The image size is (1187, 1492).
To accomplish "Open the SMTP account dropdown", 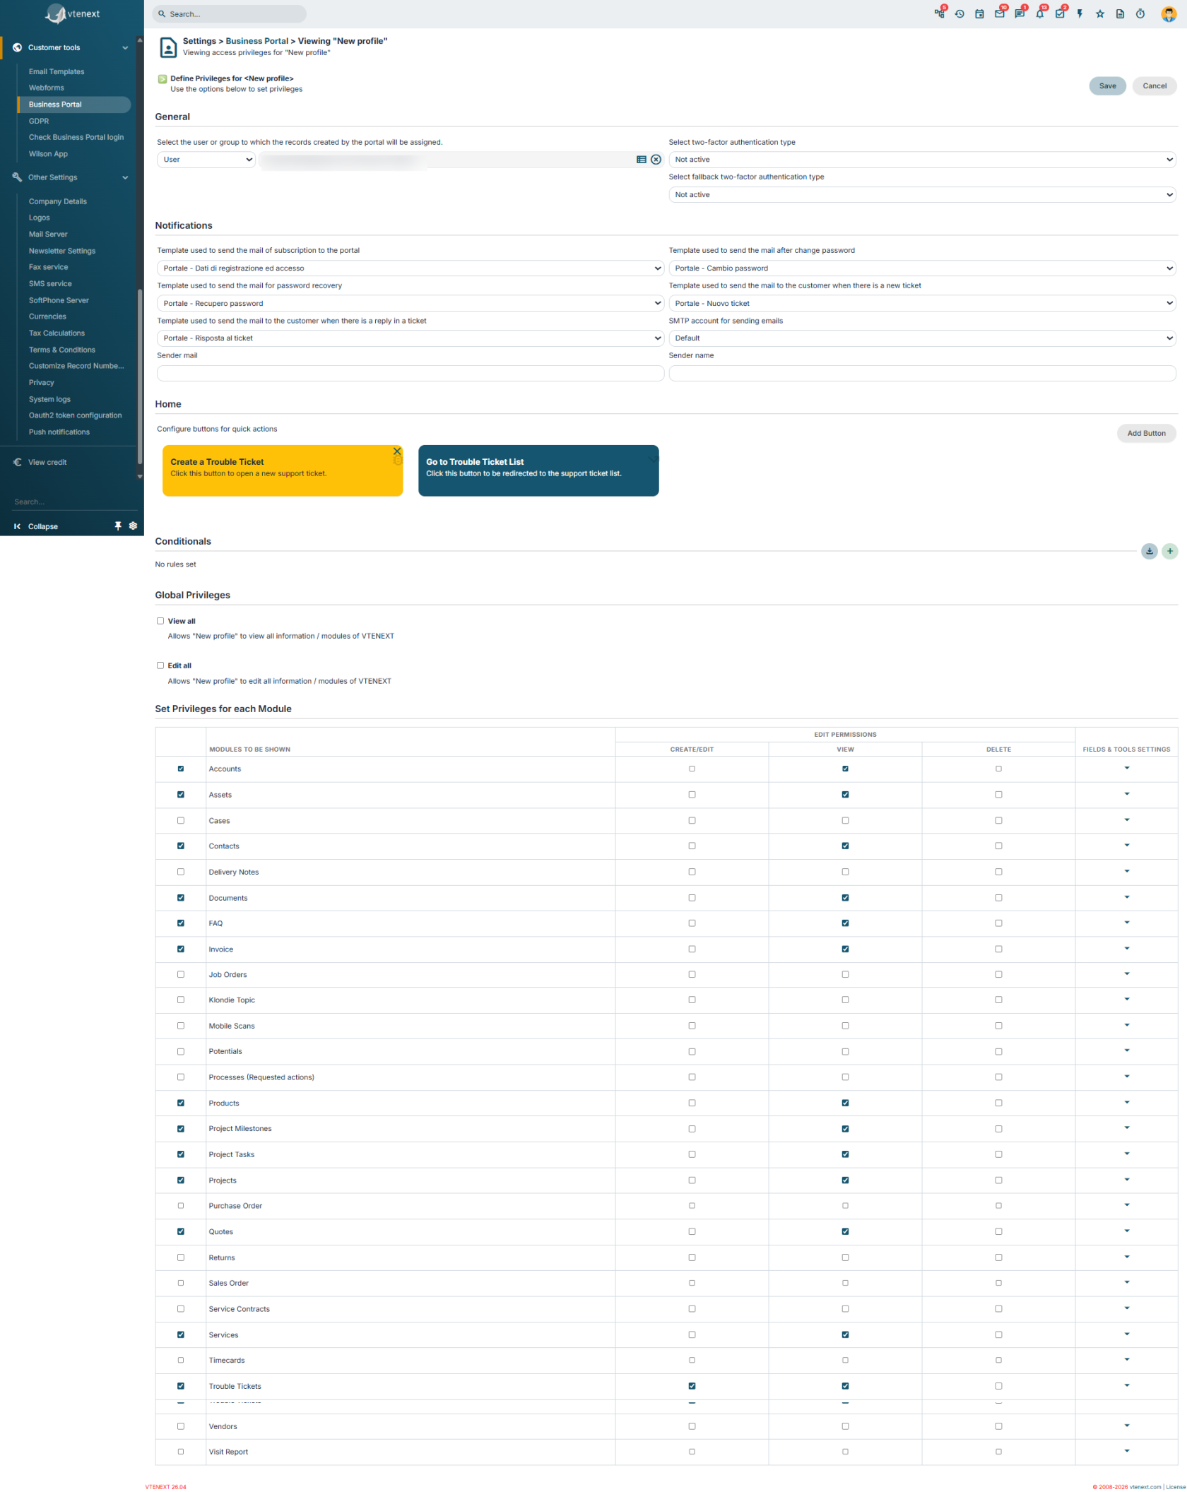I will click(922, 338).
